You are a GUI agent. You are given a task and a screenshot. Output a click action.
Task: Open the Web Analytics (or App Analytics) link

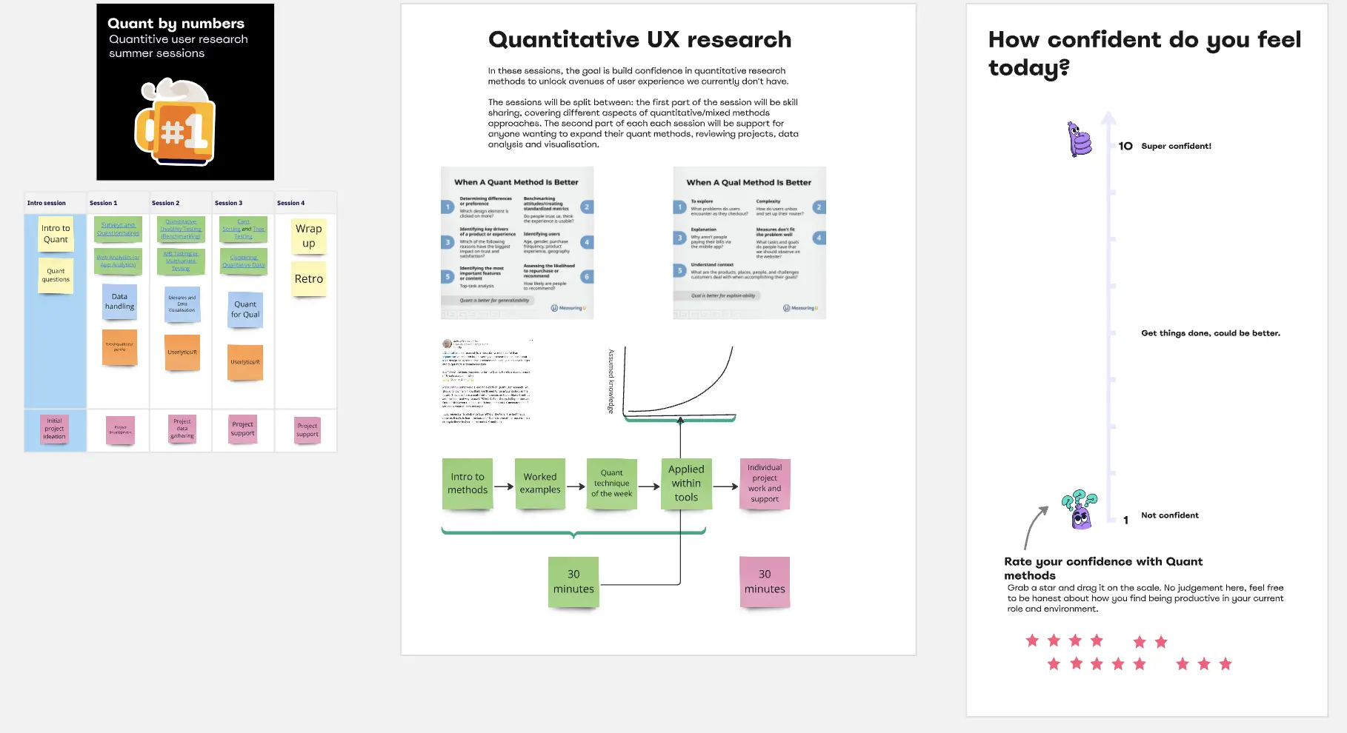point(118,261)
